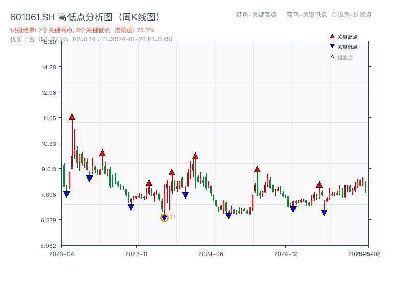Expand the 关键高点 legend box
The image size is (409, 306).
344,37
